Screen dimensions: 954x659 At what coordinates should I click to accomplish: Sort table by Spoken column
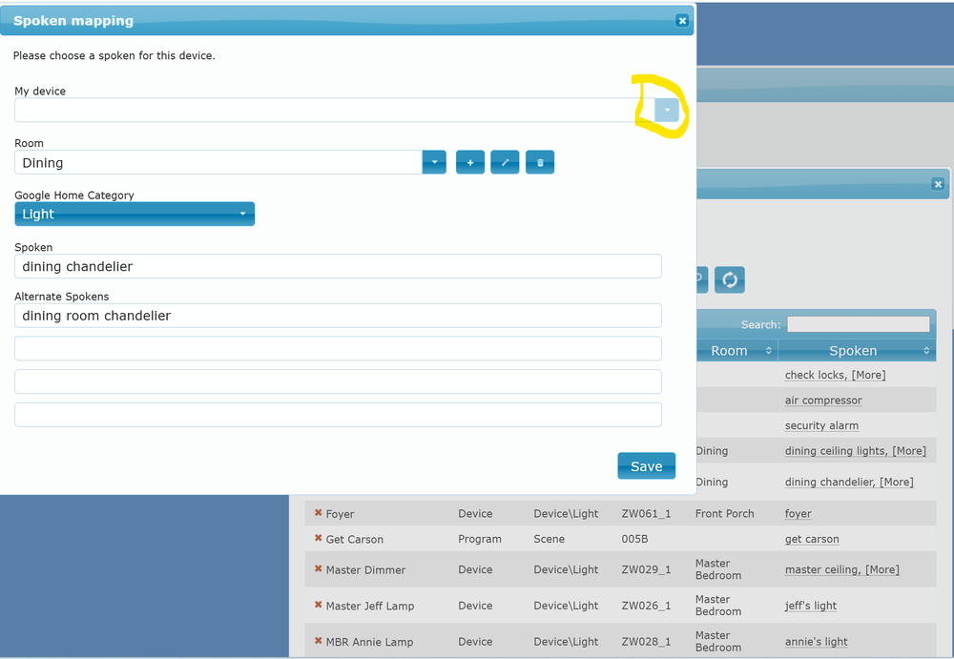857,351
